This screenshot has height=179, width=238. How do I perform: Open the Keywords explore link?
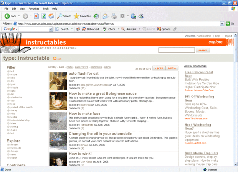[x=16, y=148]
